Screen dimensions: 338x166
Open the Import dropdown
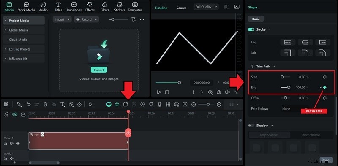62,19
